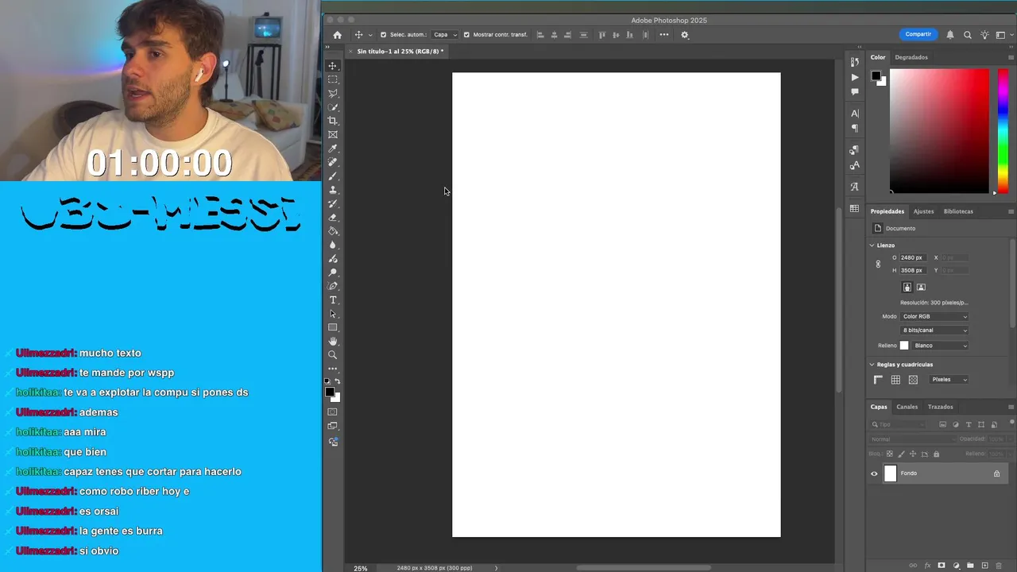Select the Frame tool

[x=333, y=134]
